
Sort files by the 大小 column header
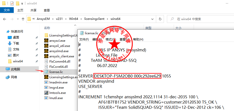(178, 28)
